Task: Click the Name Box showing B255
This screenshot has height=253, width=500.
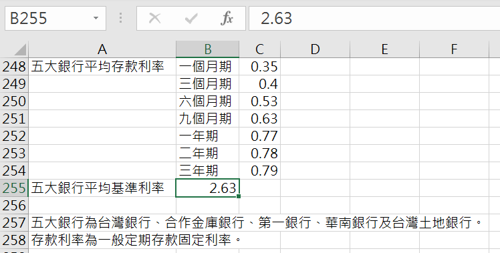Action: click(x=55, y=18)
